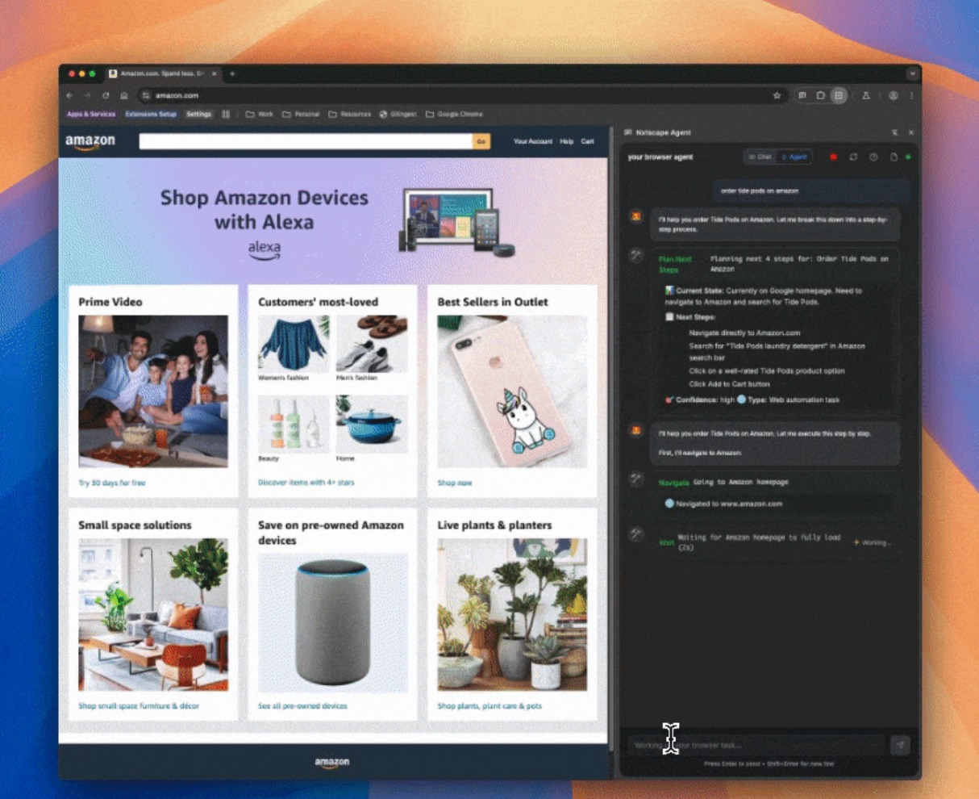Click the document icon in agent header
979x799 pixels.
[x=894, y=157]
